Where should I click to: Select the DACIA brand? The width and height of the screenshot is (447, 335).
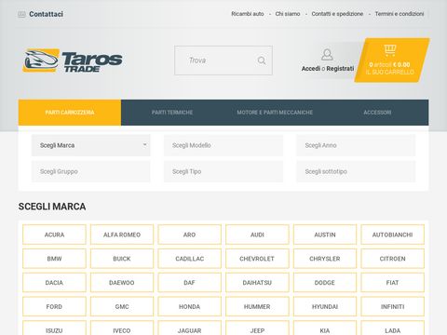54,283
